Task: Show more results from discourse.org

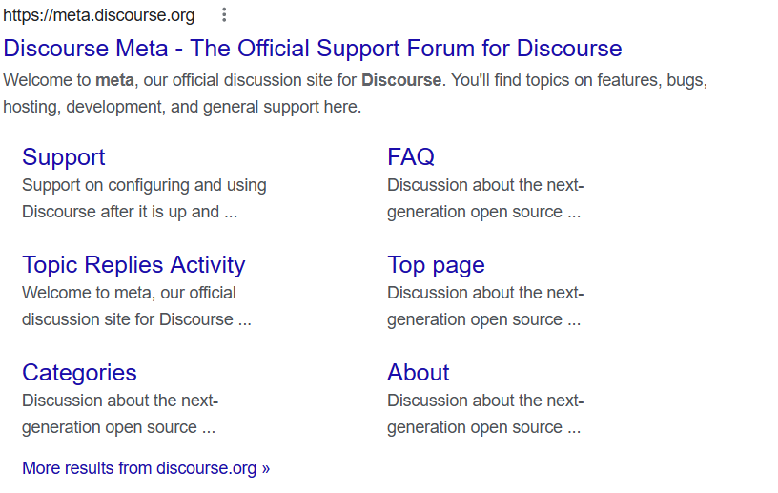Action: (146, 468)
